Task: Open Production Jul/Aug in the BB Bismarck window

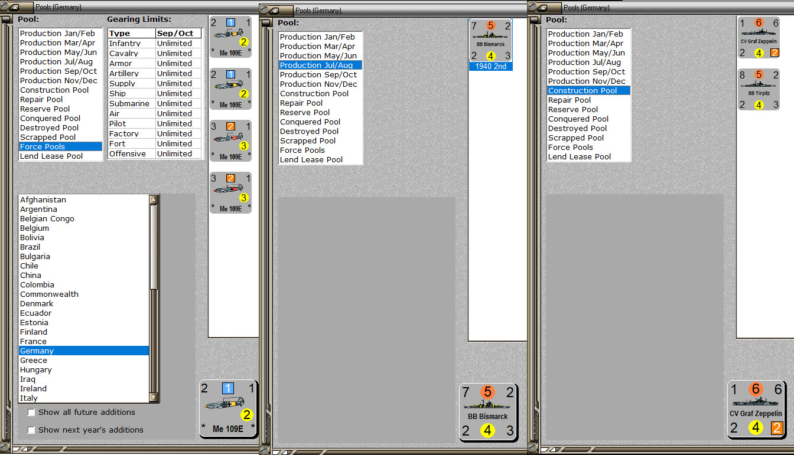Action: click(320, 66)
